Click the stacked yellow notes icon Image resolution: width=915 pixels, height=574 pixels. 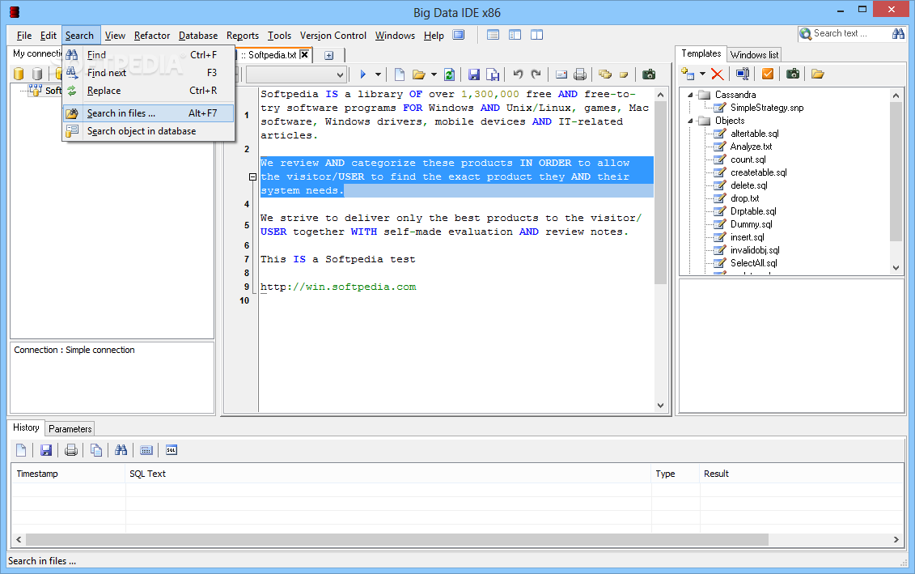pyautogui.click(x=605, y=74)
